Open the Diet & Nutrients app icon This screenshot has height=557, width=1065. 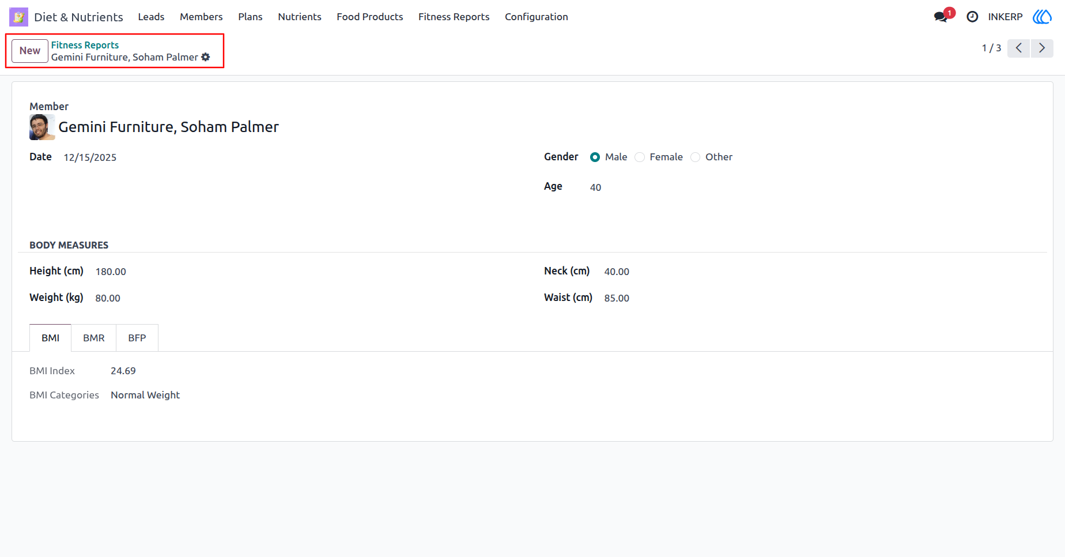tap(18, 17)
